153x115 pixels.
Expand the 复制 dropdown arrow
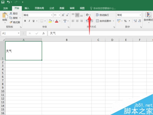click(x=20, y=18)
